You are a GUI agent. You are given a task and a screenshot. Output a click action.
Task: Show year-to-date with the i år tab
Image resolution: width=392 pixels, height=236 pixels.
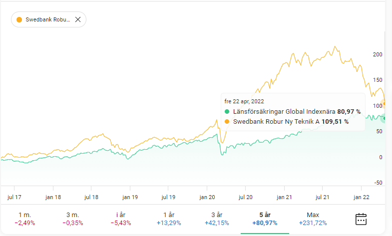coord(121,219)
